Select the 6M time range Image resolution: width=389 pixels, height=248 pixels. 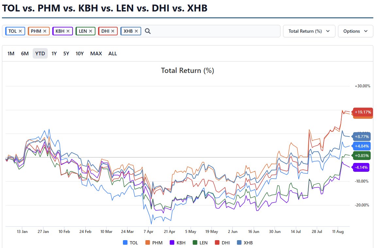[25, 54]
